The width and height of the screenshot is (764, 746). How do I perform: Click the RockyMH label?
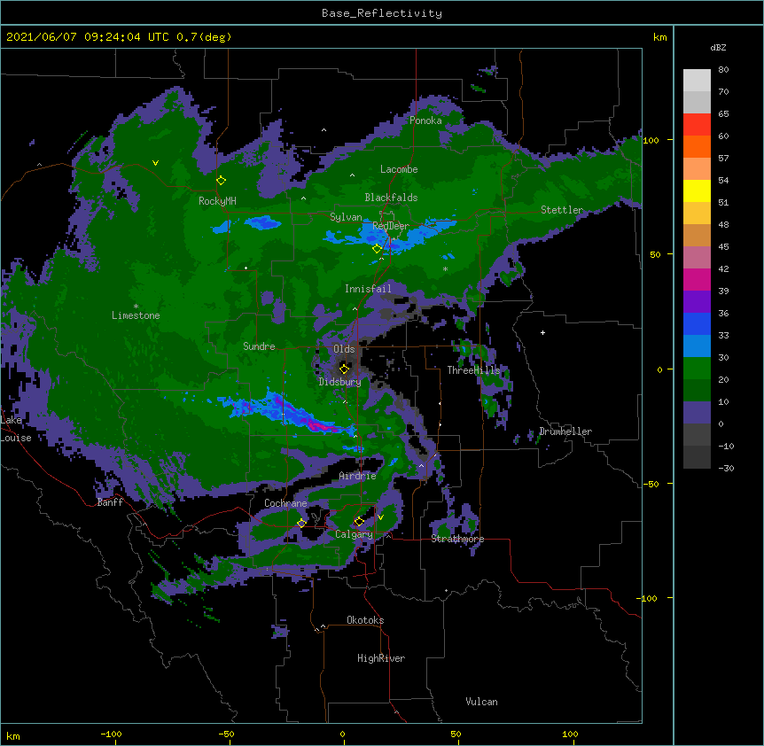217,201
